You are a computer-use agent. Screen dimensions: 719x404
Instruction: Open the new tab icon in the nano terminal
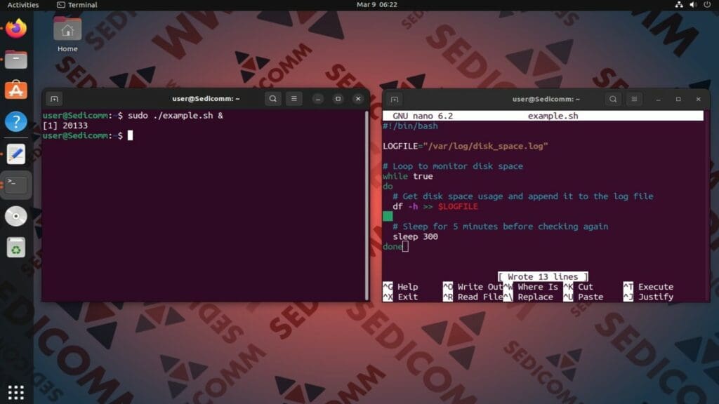click(x=395, y=100)
